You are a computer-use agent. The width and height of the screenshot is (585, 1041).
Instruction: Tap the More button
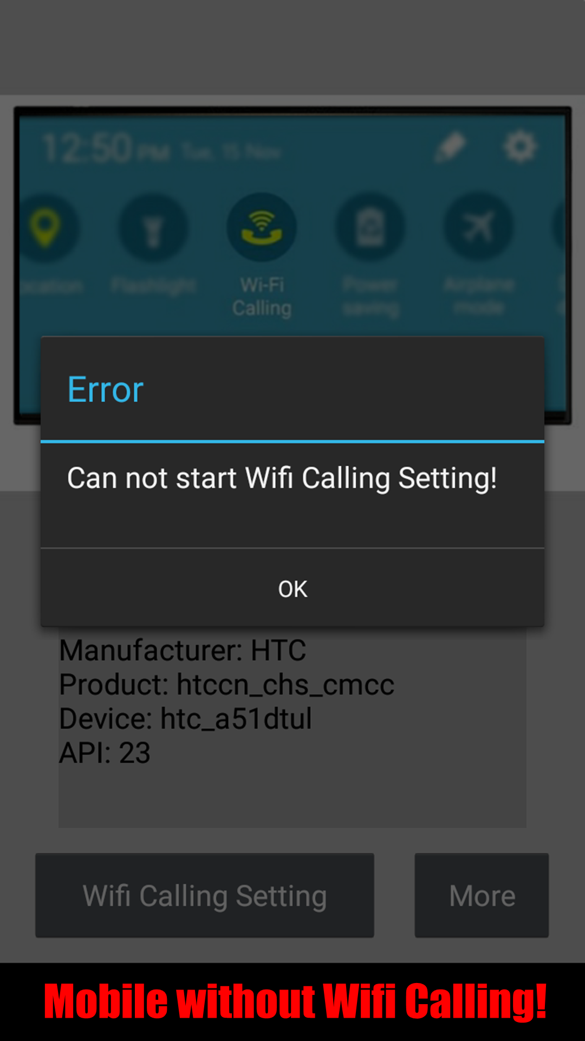pyautogui.click(x=482, y=895)
